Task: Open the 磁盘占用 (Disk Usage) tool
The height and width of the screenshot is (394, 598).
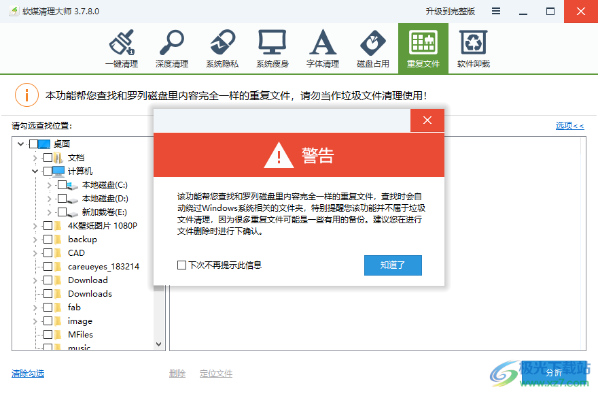Action: click(372, 48)
